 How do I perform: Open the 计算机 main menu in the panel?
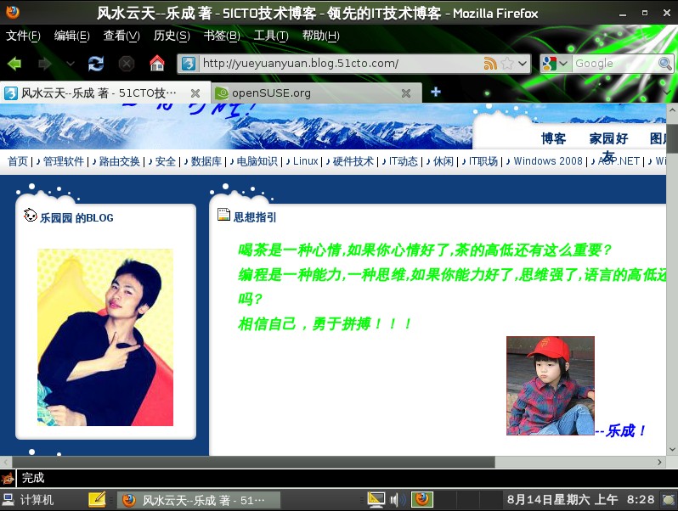28,500
